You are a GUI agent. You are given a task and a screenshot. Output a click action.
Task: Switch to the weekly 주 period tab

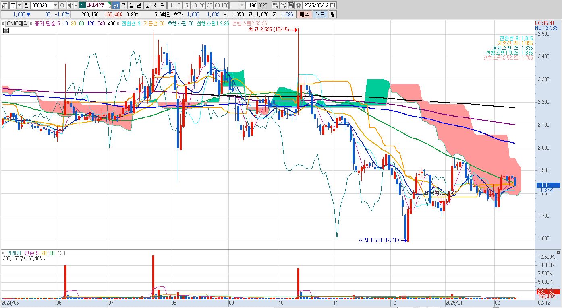point(123,5)
